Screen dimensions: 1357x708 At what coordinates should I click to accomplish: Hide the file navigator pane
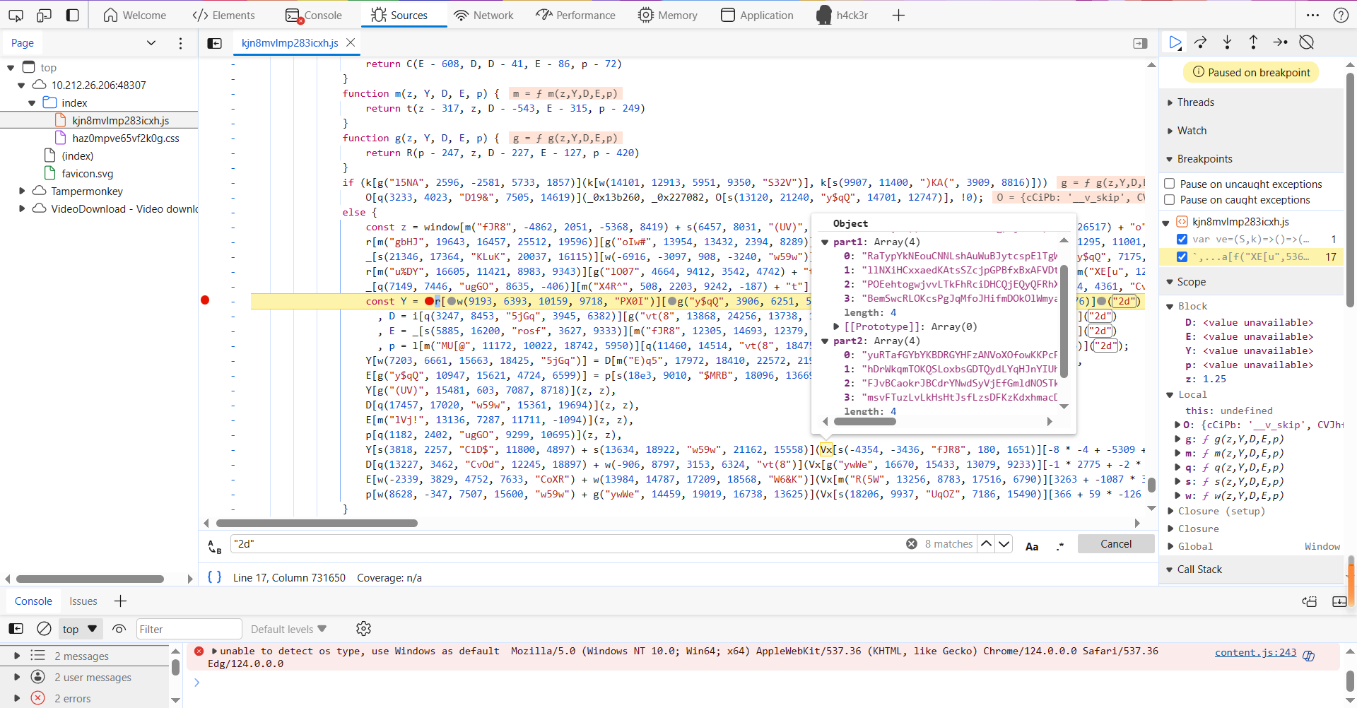coord(214,43)
